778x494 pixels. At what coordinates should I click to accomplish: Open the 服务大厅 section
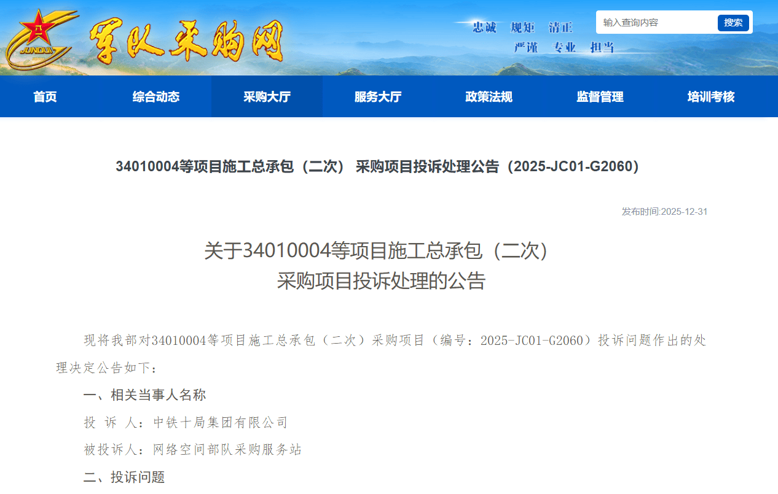click(x=378, y=96)
